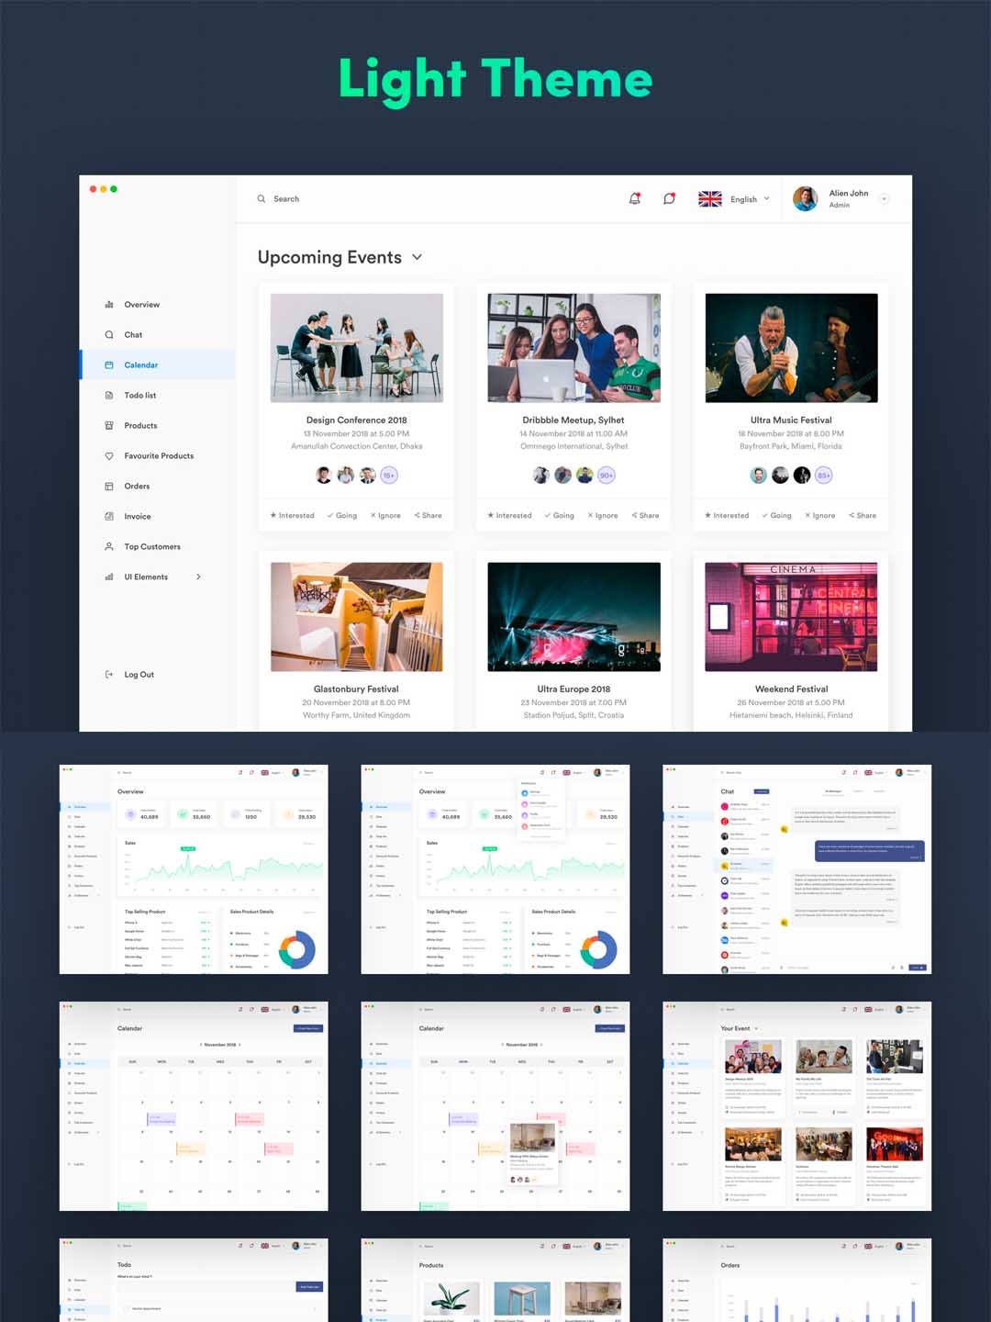Click the UK flag language icon
The image size is (991, 1322).
point(709,199)
